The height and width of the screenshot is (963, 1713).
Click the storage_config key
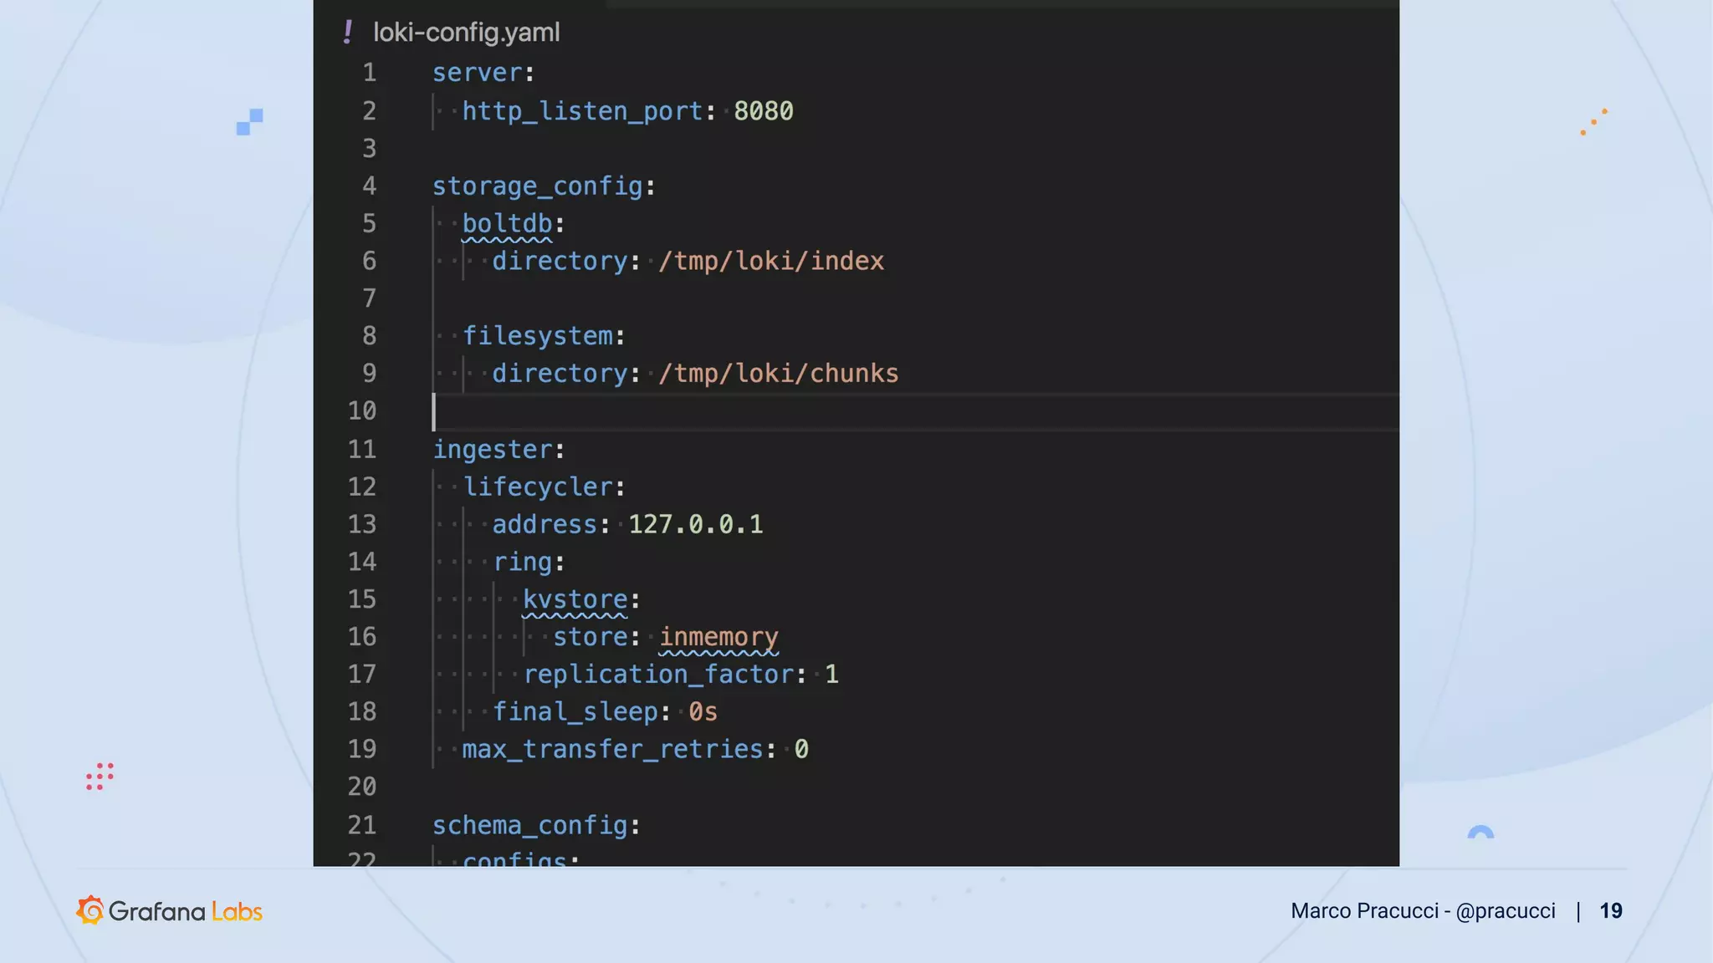(x=537, y=186)
